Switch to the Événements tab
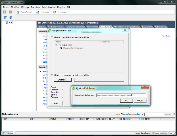The height and width of the screenshot is (136, 177). point(147,27)
